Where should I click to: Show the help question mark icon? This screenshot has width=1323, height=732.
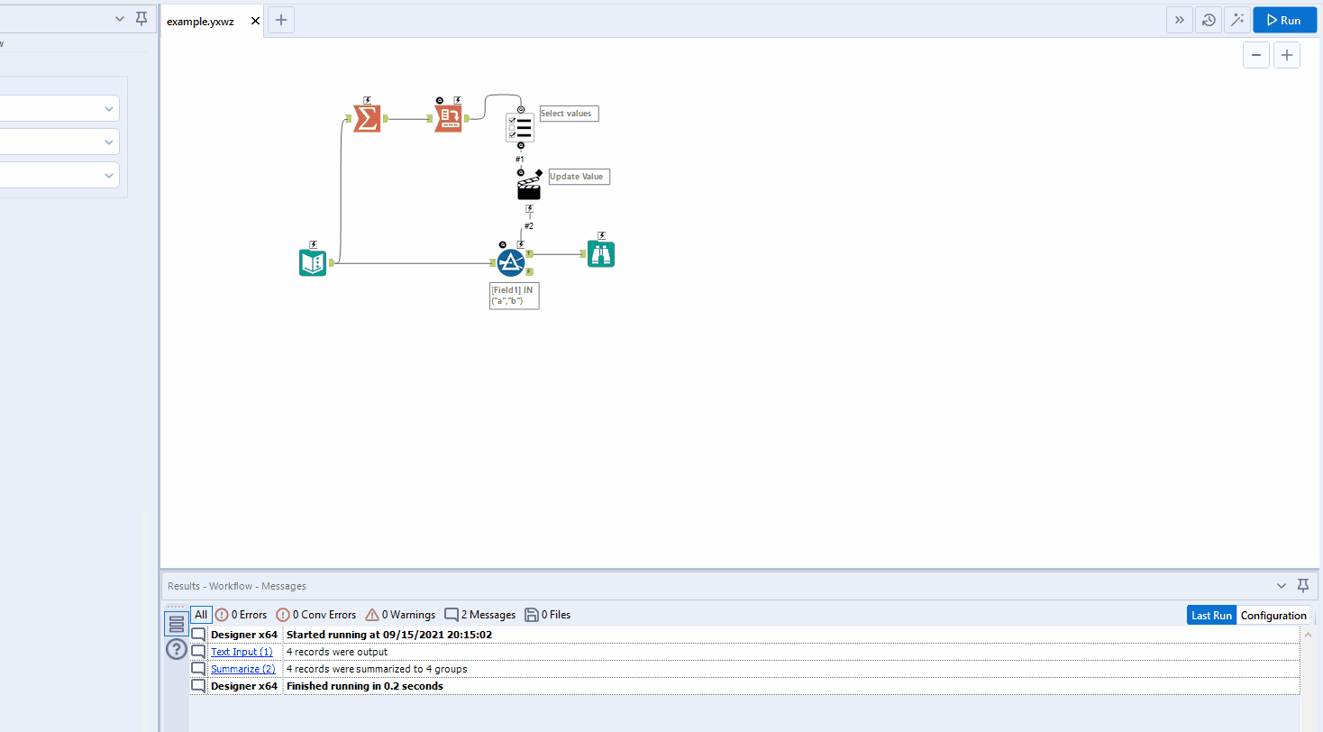coord(177,649)
